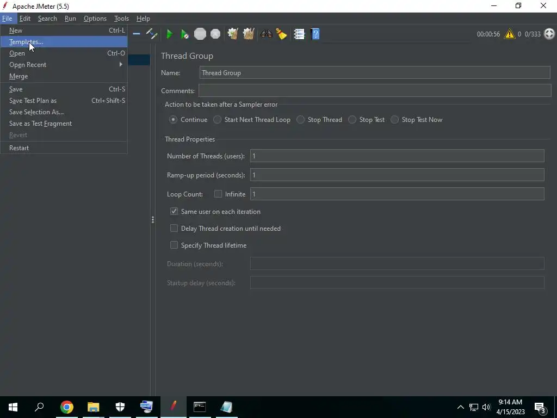Choose Templates... from the File menu
This screenshot has width=557, height=418.
pos(64,42)
